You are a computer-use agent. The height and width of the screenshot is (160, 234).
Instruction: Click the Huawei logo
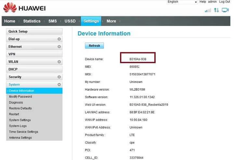[24, 8]
